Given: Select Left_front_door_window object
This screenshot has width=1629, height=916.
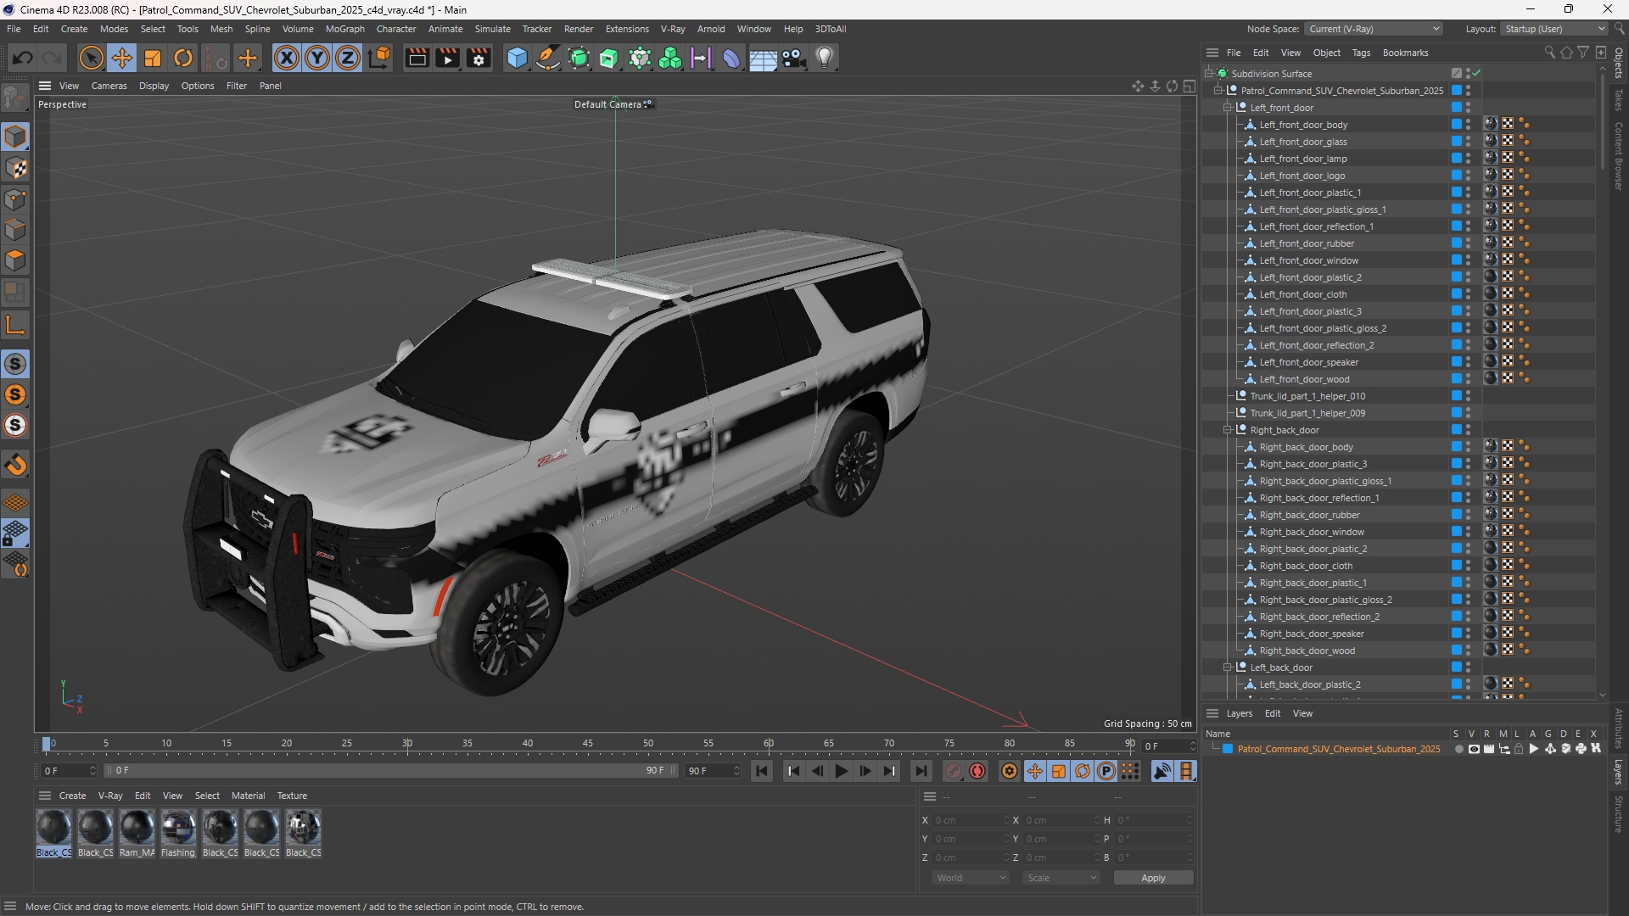Looking at the screenshot, I should click(x=1308, y=260).
